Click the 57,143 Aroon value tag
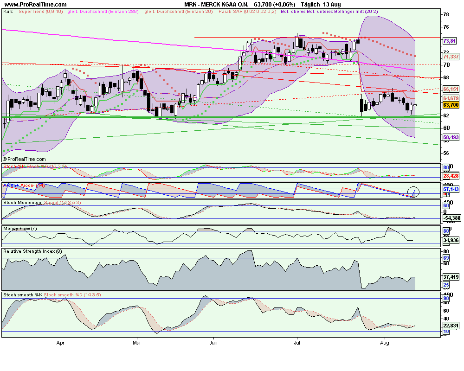The image size is (464, 371). click(451, 189)
